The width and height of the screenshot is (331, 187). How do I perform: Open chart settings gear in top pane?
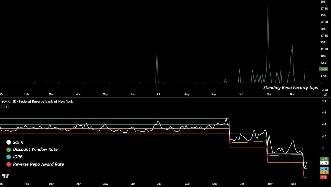coord(325,94)
